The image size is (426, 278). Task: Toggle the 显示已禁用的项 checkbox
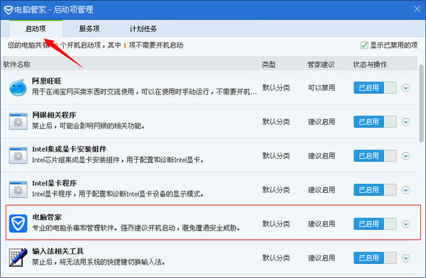364,45
